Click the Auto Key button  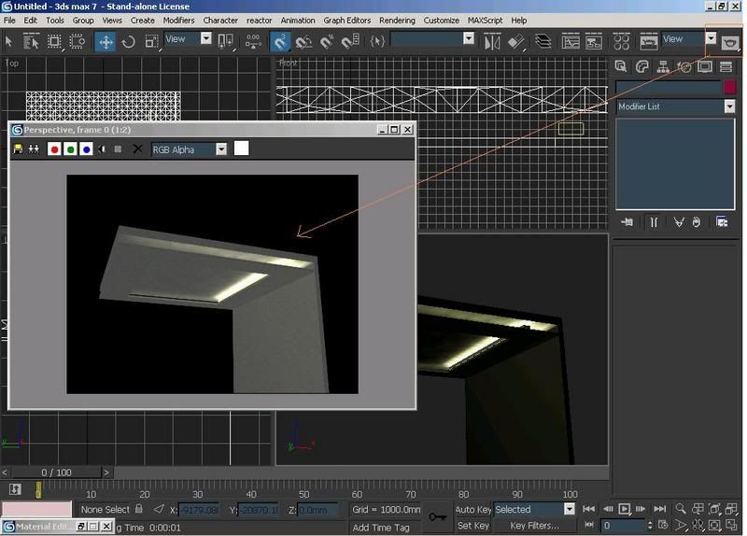coord(472,509)
